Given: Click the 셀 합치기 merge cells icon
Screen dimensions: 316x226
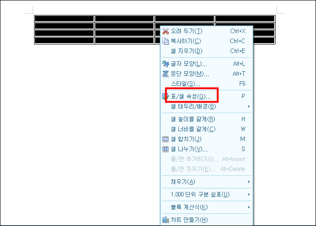Looking at the screenshot, I should [x=166, y=139].
